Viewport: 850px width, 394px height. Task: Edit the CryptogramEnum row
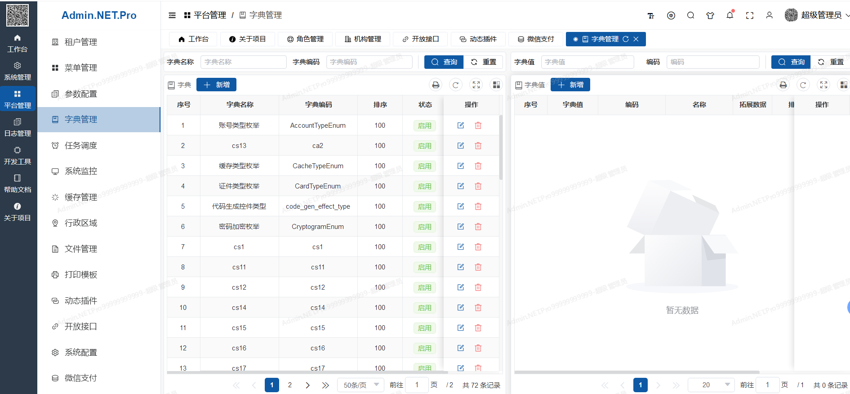(461, 227)
